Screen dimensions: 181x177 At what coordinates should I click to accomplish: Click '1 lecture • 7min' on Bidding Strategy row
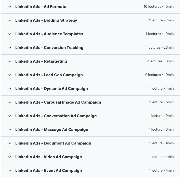(x=161, y=20)
